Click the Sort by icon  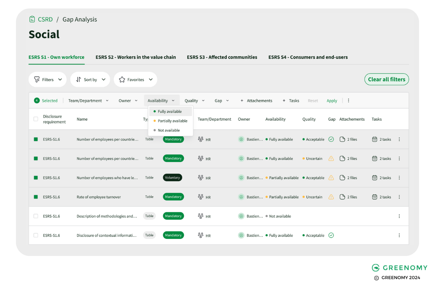click(x=79, y=79)
